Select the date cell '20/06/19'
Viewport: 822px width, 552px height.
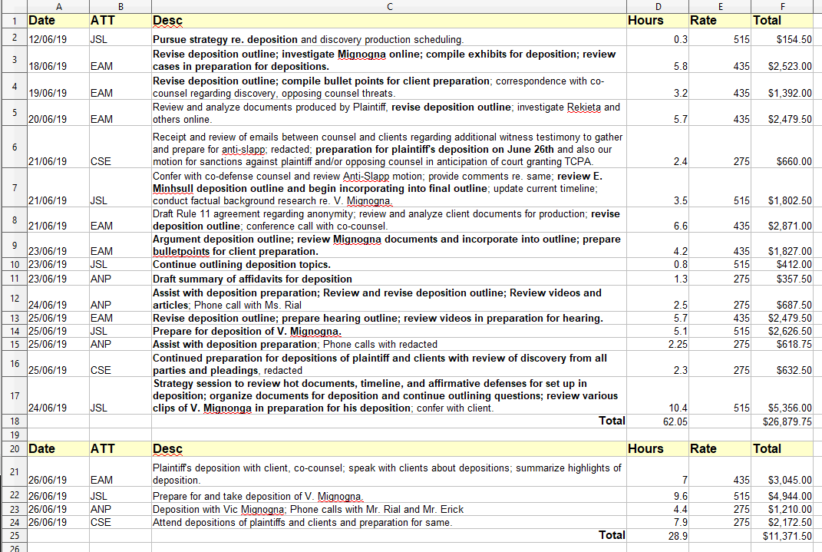58,113
